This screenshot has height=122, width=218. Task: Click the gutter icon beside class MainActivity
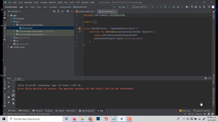click(79, 28)
